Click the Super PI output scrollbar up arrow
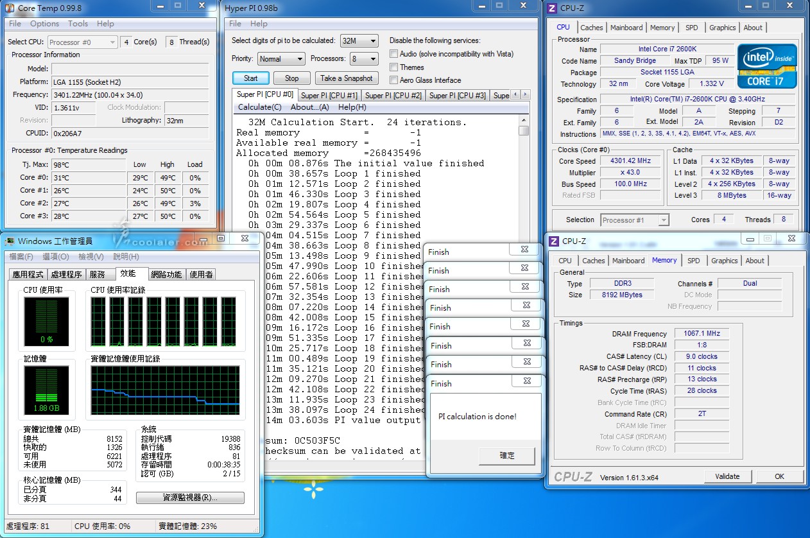Screen dimensions: 810x538 [x=524, y=119]
